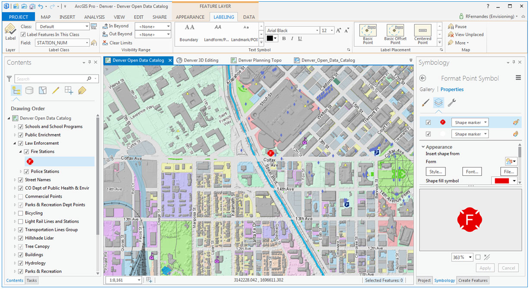Hide the Hillshade Lidar layer
The height and width of the screenshot is (289, 530).
[21, 238]
